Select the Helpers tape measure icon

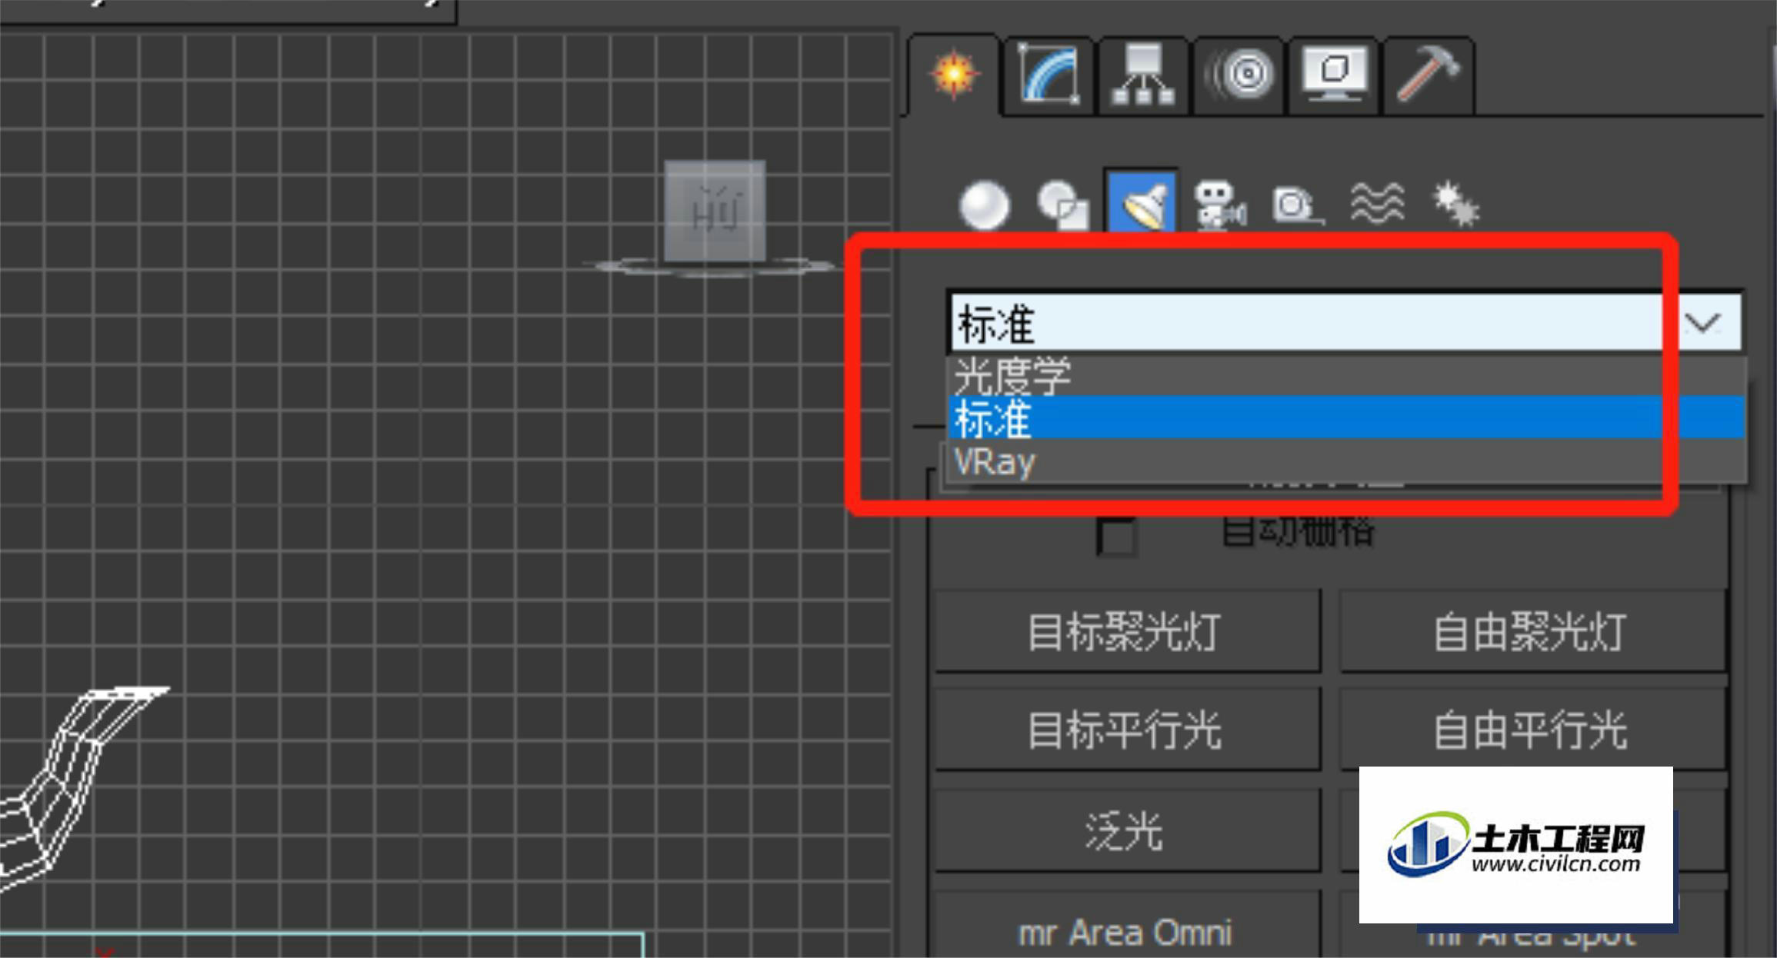pos(1298,205)
